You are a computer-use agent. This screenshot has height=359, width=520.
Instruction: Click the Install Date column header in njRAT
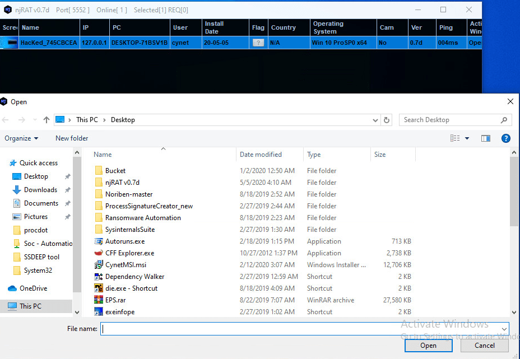(225, 27)
